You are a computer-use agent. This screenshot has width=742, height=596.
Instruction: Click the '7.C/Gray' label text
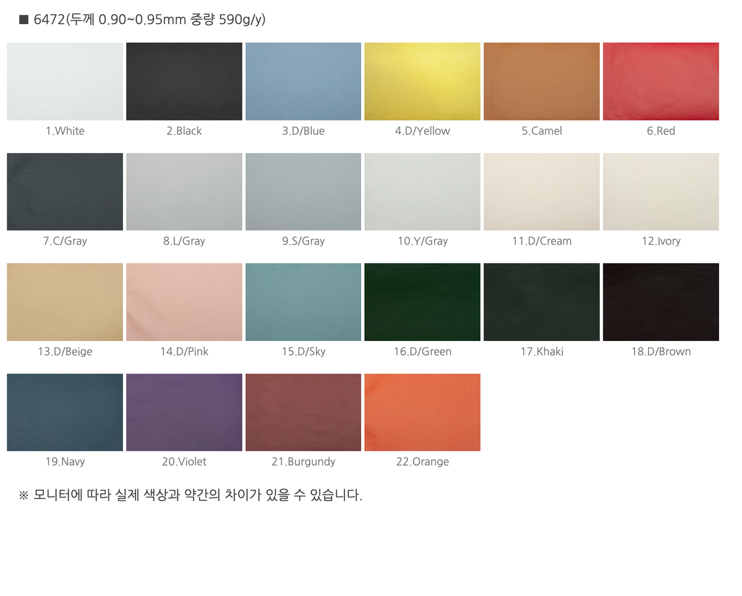click(65, 241)
